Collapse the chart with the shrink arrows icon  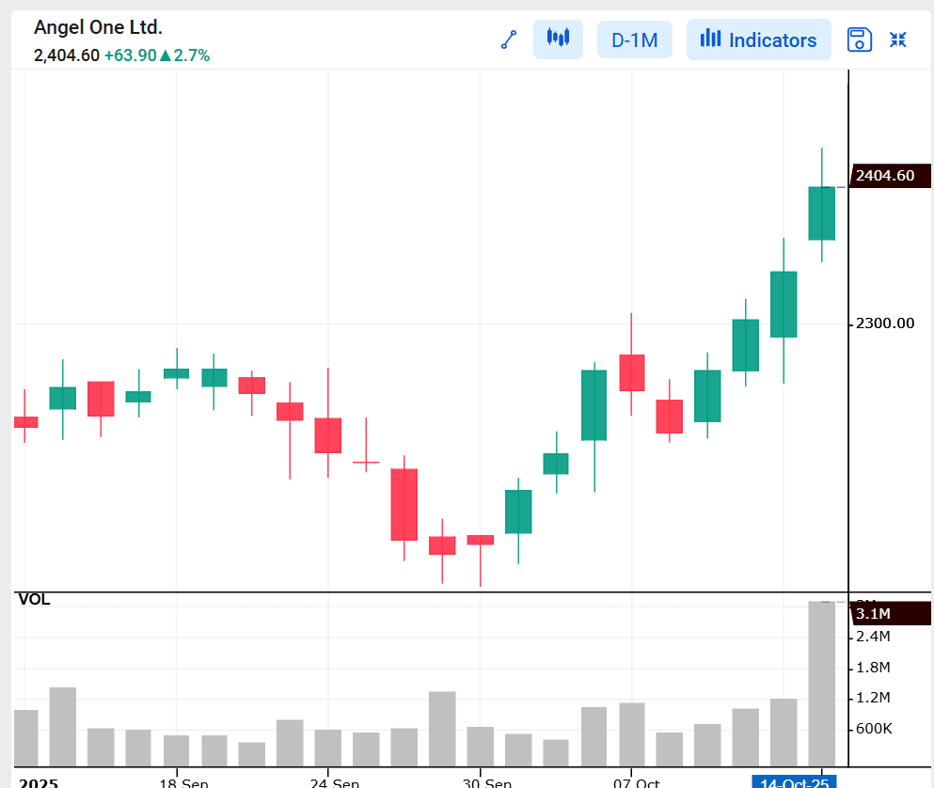pos(897,39)
